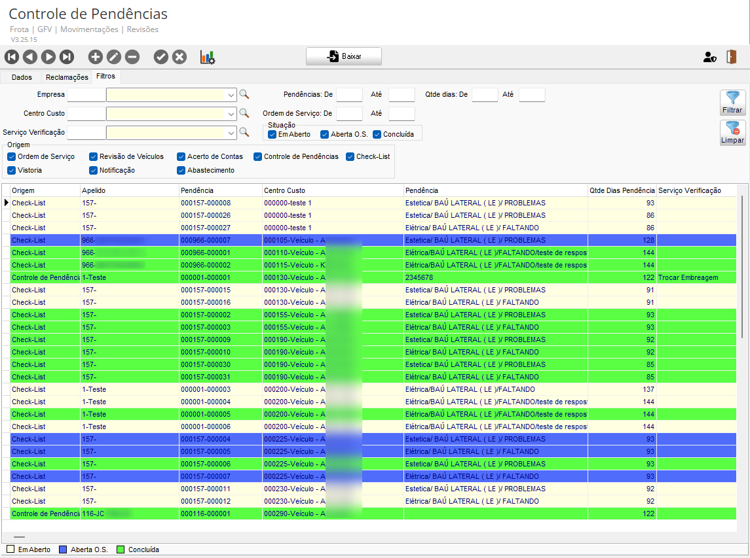Click the add new record plus icon
750x558 pixels.
(x=96, y=57)
